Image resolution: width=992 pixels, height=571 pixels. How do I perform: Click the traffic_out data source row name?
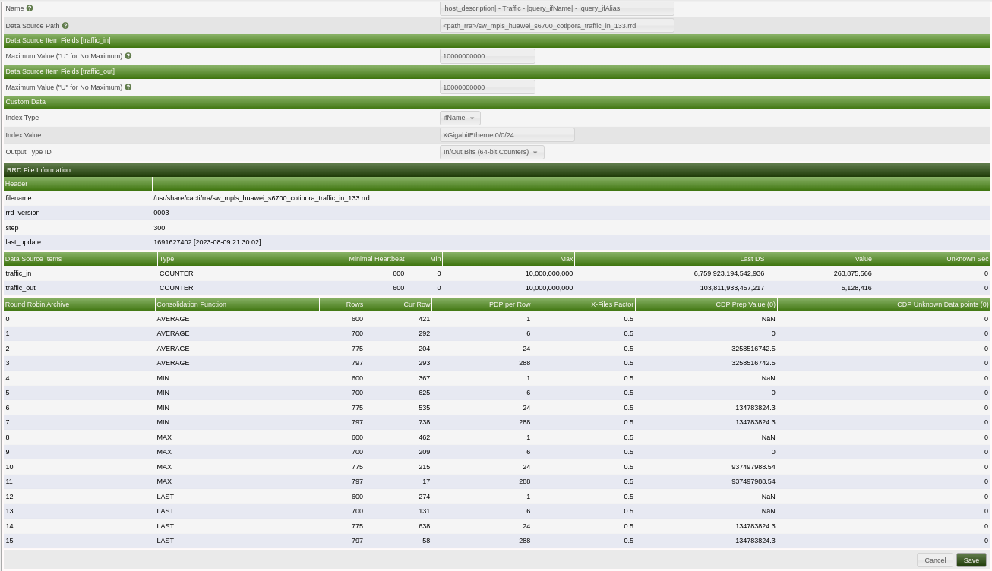tap(21, 288)
